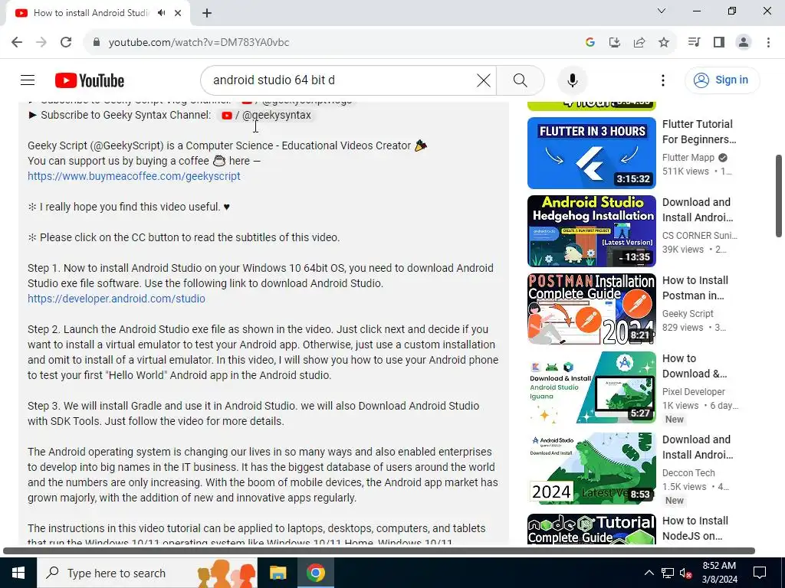Show hidden tray icons chevron

649,573
